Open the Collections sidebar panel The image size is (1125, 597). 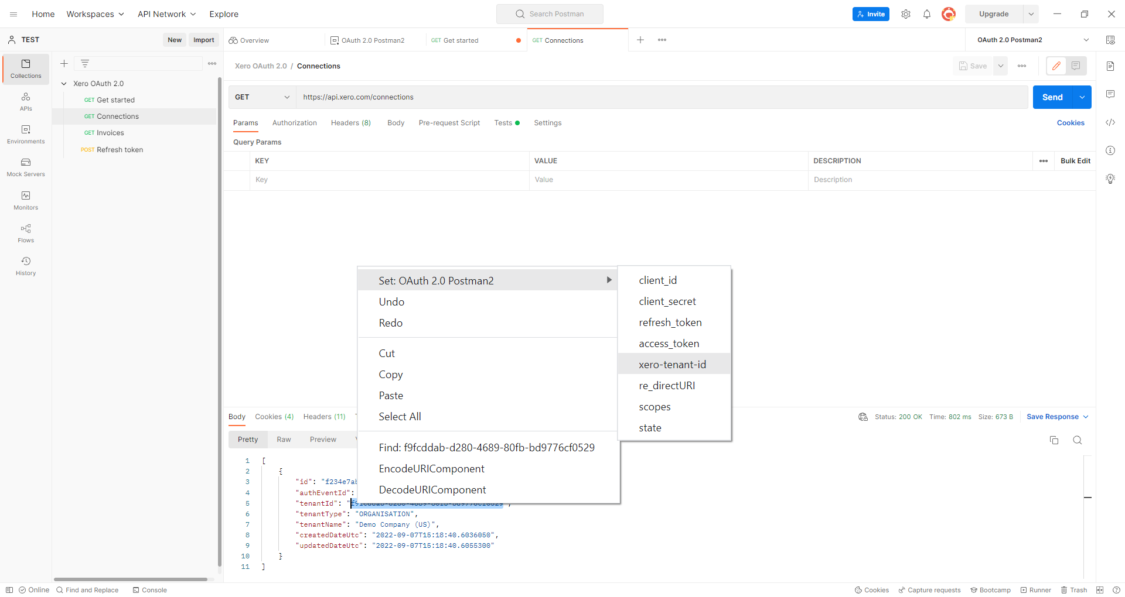[x=25, y=68]
